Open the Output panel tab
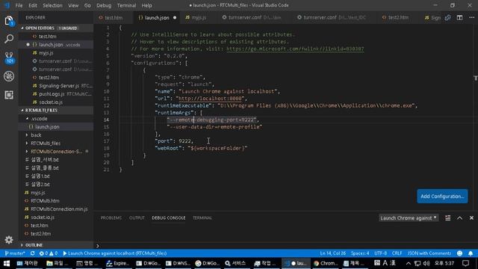 tap(137, 217)
